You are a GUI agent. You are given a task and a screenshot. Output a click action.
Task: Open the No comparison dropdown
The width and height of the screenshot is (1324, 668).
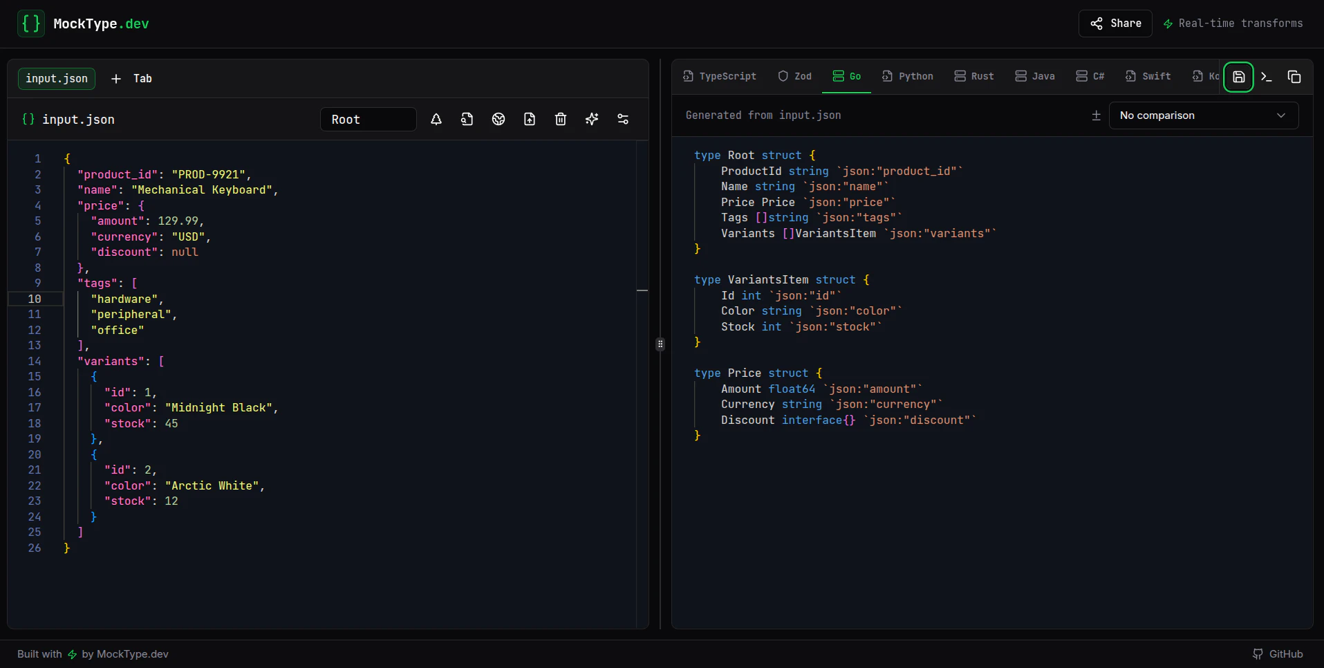click(x=1203, y=115)
